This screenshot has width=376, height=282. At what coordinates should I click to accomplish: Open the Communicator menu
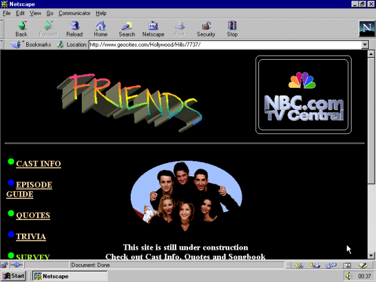[x=75, y=13]
